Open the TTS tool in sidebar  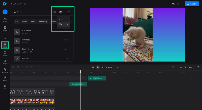click(5, 87)
